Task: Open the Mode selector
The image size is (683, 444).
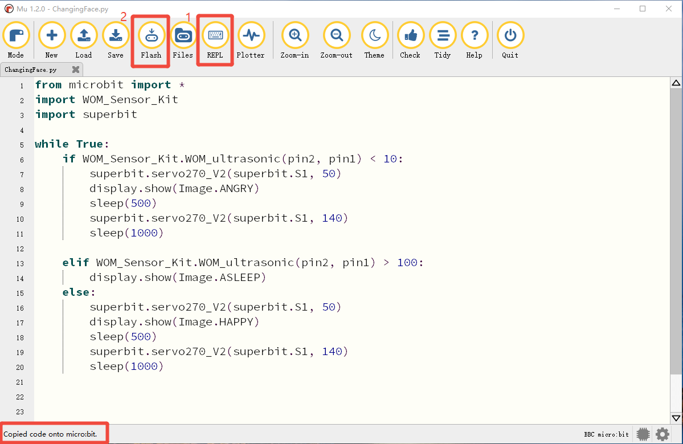Action: (16, 40)
